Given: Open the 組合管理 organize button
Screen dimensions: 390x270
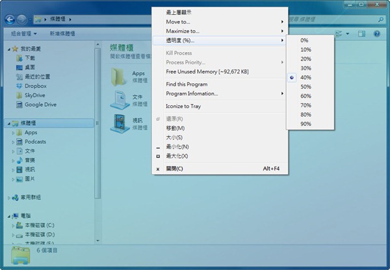Looking at the screenshot, I should pyautogui.click(x=24, y=33).
